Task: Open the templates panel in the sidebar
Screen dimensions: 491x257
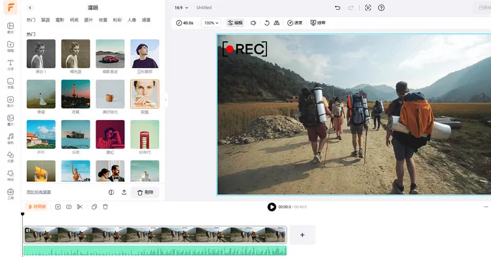Action: [x=10, y=28]
